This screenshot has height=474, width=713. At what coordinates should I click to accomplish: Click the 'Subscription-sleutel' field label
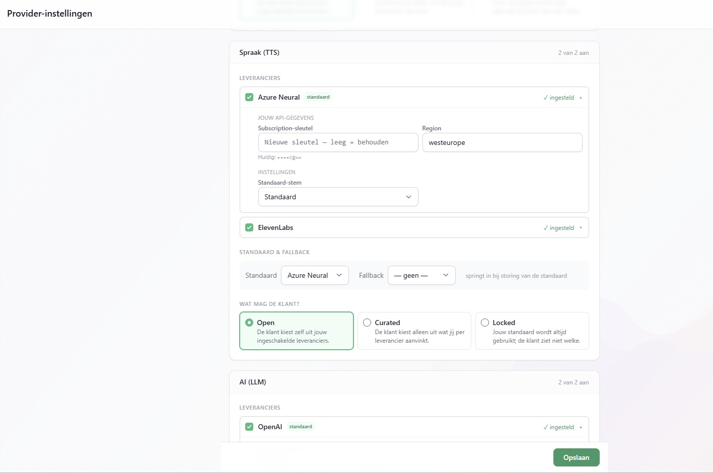286,128
